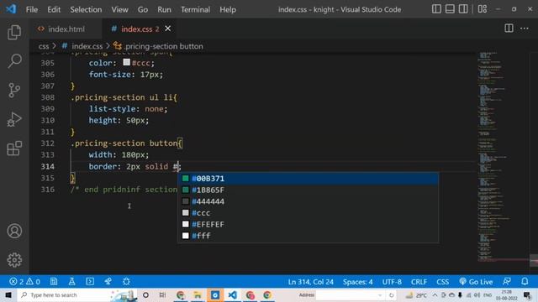Open the feedback icon in status bar

507,282
